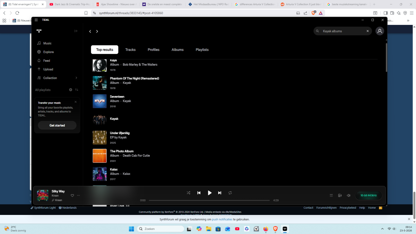Dismiss the Transfer your music card
This screenshot has width=416, height=234.
coord(76,102)
